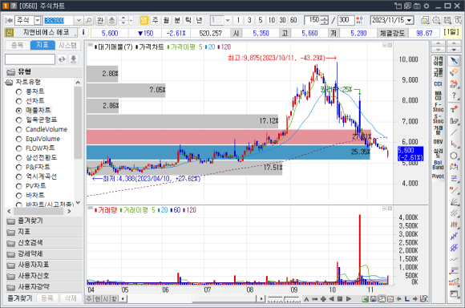
Task: Select the arrow pointer tool
Action: point(454,61)
